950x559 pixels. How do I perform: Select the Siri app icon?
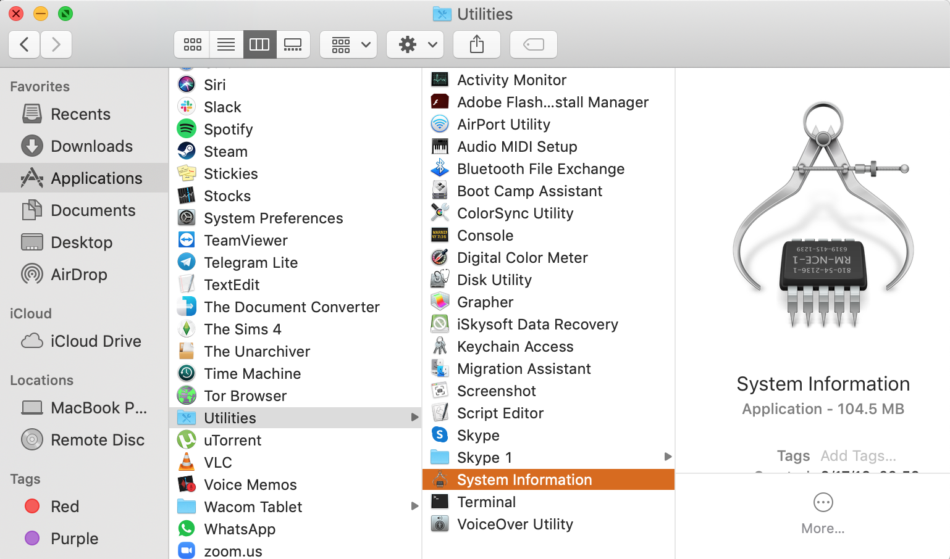[187, 84]
